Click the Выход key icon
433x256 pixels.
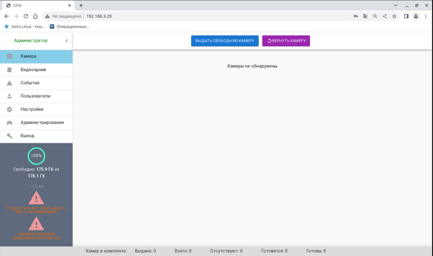(9, 136)
